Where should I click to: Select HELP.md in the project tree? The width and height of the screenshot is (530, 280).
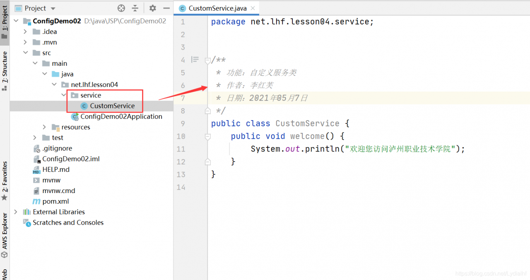click(56, 169)
